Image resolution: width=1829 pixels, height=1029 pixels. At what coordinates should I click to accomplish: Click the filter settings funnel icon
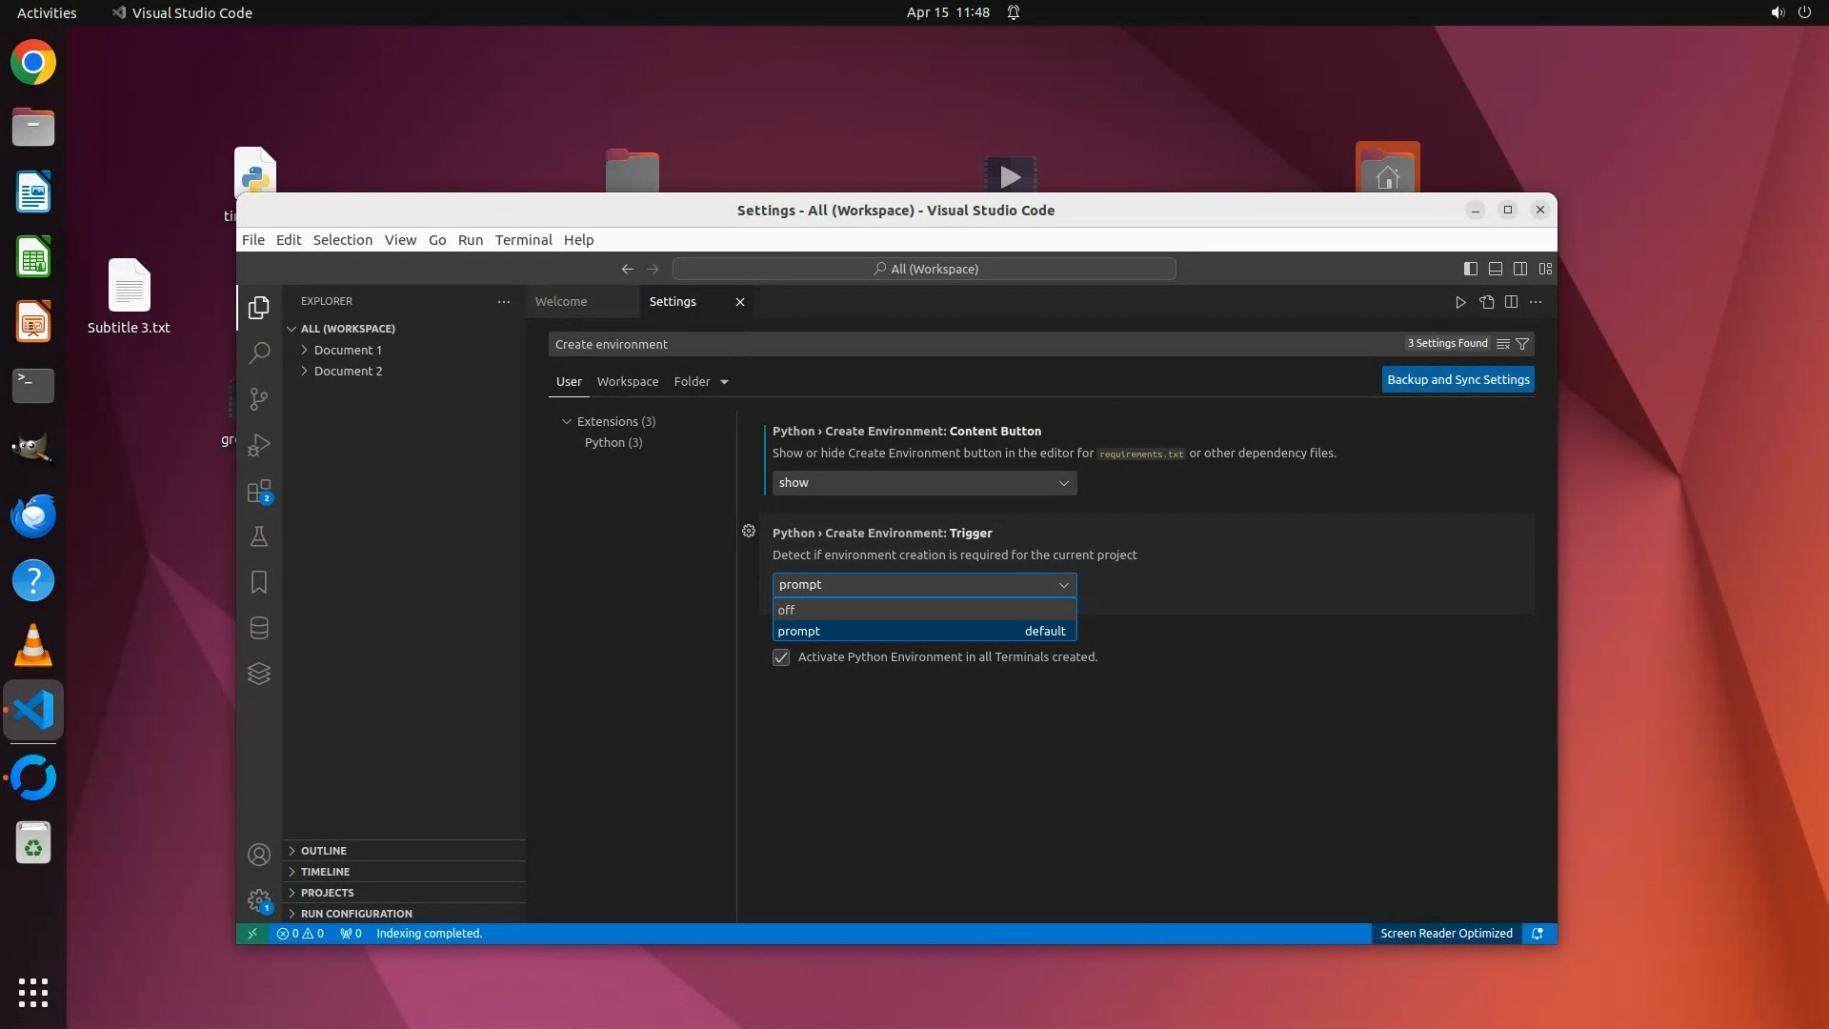coord(1522,344)
